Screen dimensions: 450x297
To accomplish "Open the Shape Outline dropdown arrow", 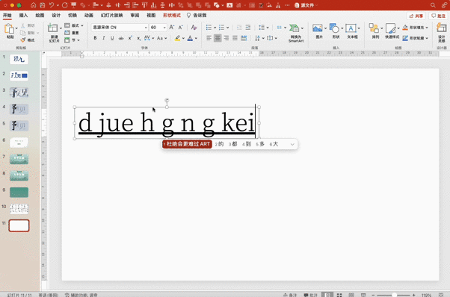I will click(x=427, y=38).
